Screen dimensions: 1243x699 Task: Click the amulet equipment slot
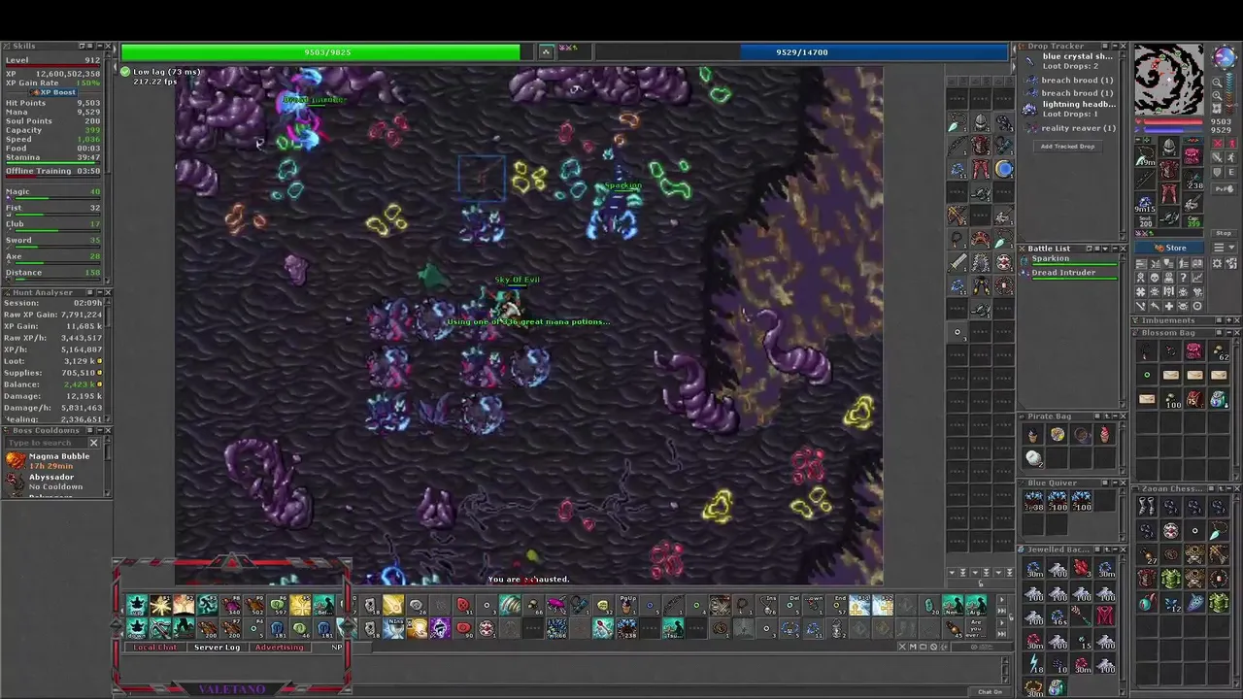tap(1145, 156)
